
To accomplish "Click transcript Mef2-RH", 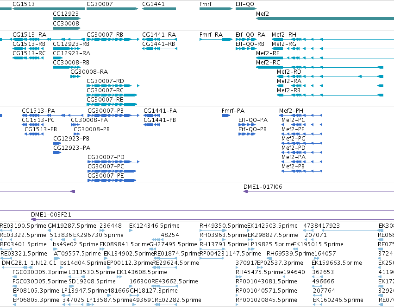I will click(x=284, y=34).
